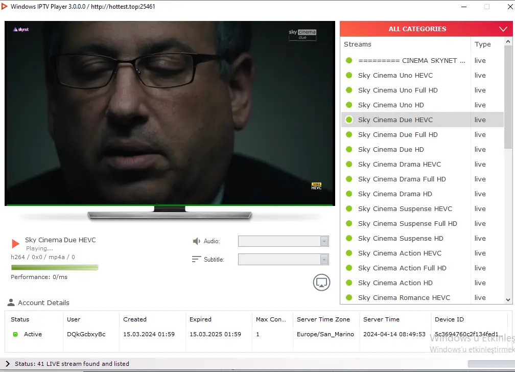Click green dot of Sky Cinema Drama Full HD

pyautogui.click(x=349, y=179)
